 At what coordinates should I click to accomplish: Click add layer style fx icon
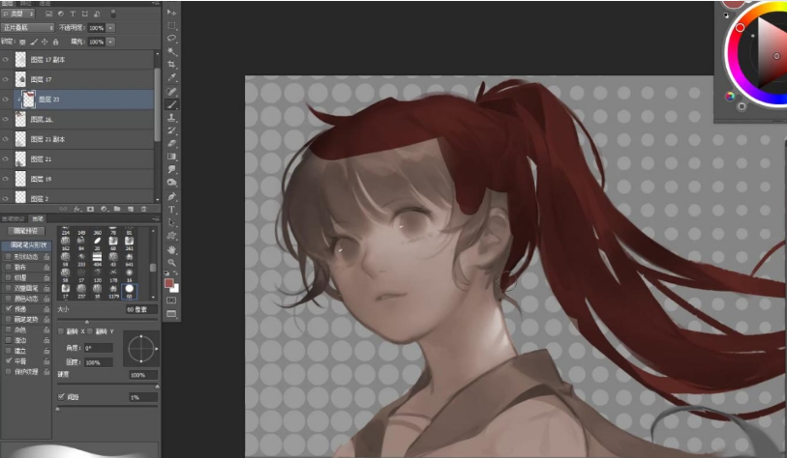(77, 209)
